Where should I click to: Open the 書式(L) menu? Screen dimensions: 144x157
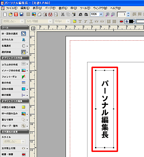pos(63,8)
